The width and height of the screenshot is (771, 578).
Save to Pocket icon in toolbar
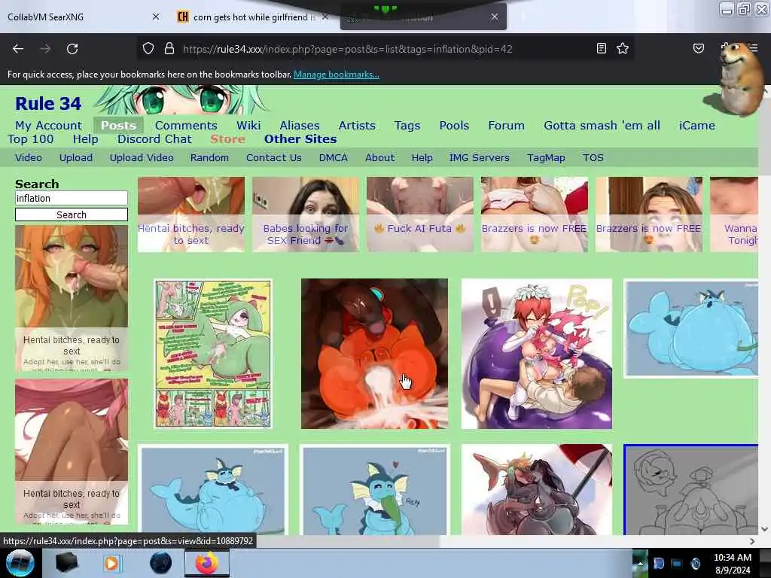(698, 48)
